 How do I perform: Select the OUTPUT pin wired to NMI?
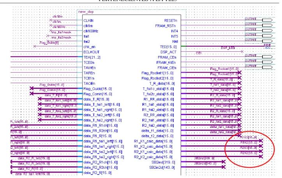click(x=267, y=41)
